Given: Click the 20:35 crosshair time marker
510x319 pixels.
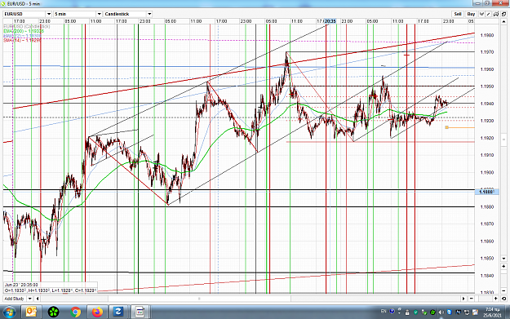Looking at the screenshot, I should click(330, 21).
